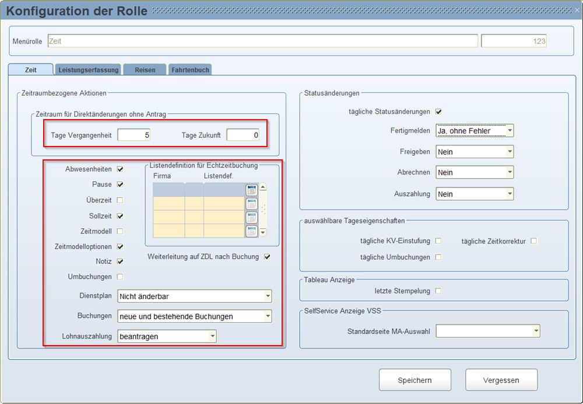This screenshot has width=583, height=404.
Task: Click the list icon in the second table row
Action: pos(251,204)
